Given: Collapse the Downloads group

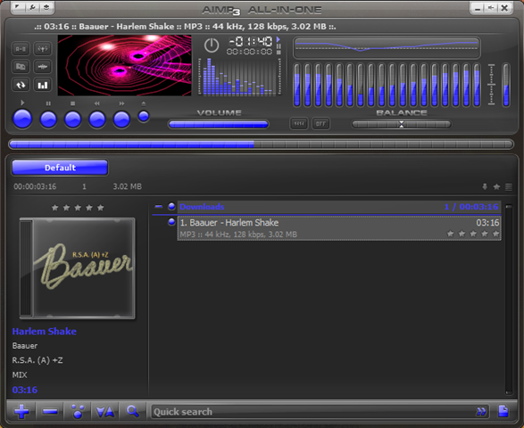Looking at the screenshot, I should 158,207.
